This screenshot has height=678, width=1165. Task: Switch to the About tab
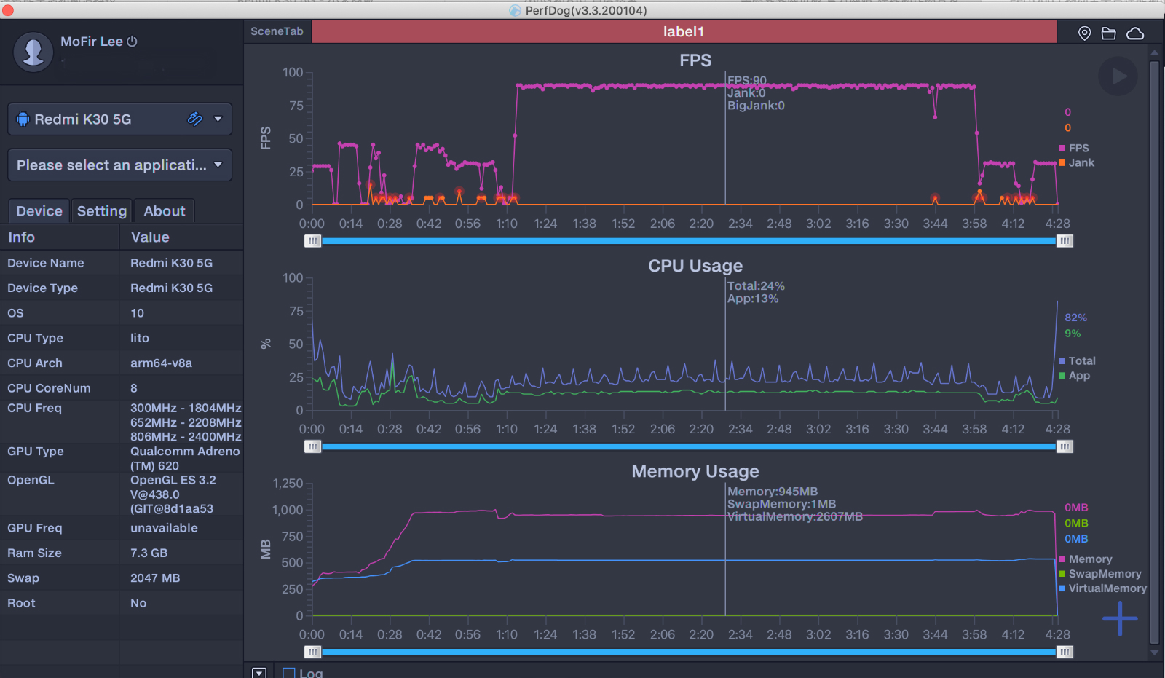(x=165, y=211)
